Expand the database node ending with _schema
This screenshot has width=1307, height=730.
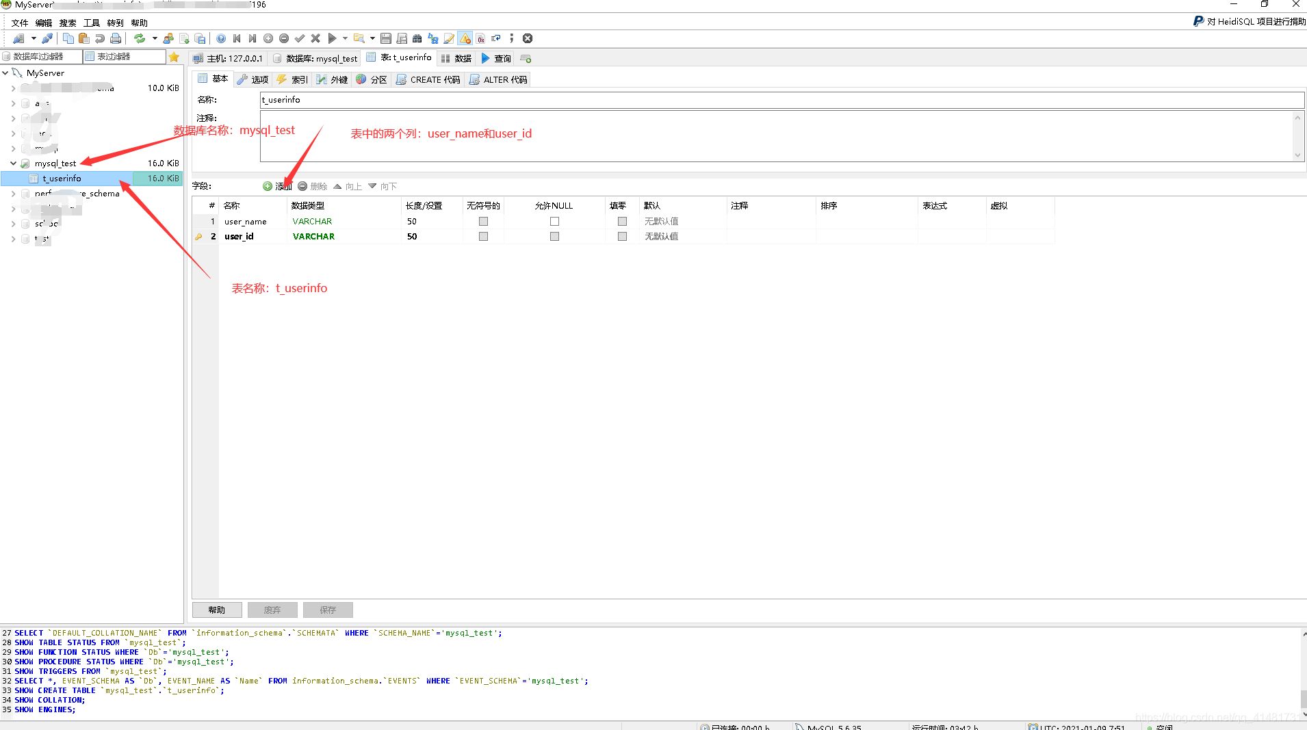click(x=13, y=194)
